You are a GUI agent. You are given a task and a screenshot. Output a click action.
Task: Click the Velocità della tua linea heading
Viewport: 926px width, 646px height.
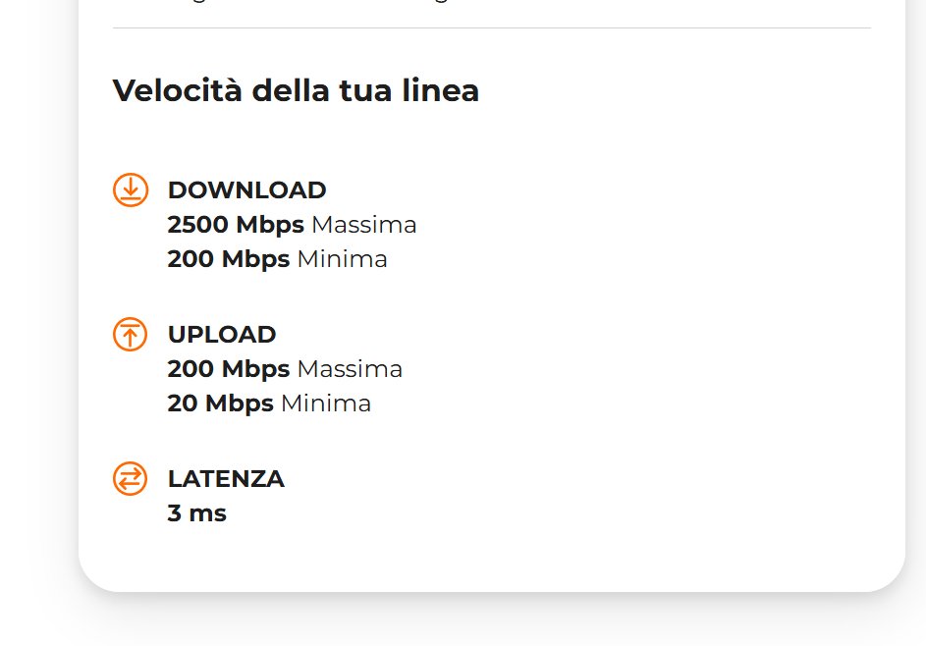[x=296, y=91]
